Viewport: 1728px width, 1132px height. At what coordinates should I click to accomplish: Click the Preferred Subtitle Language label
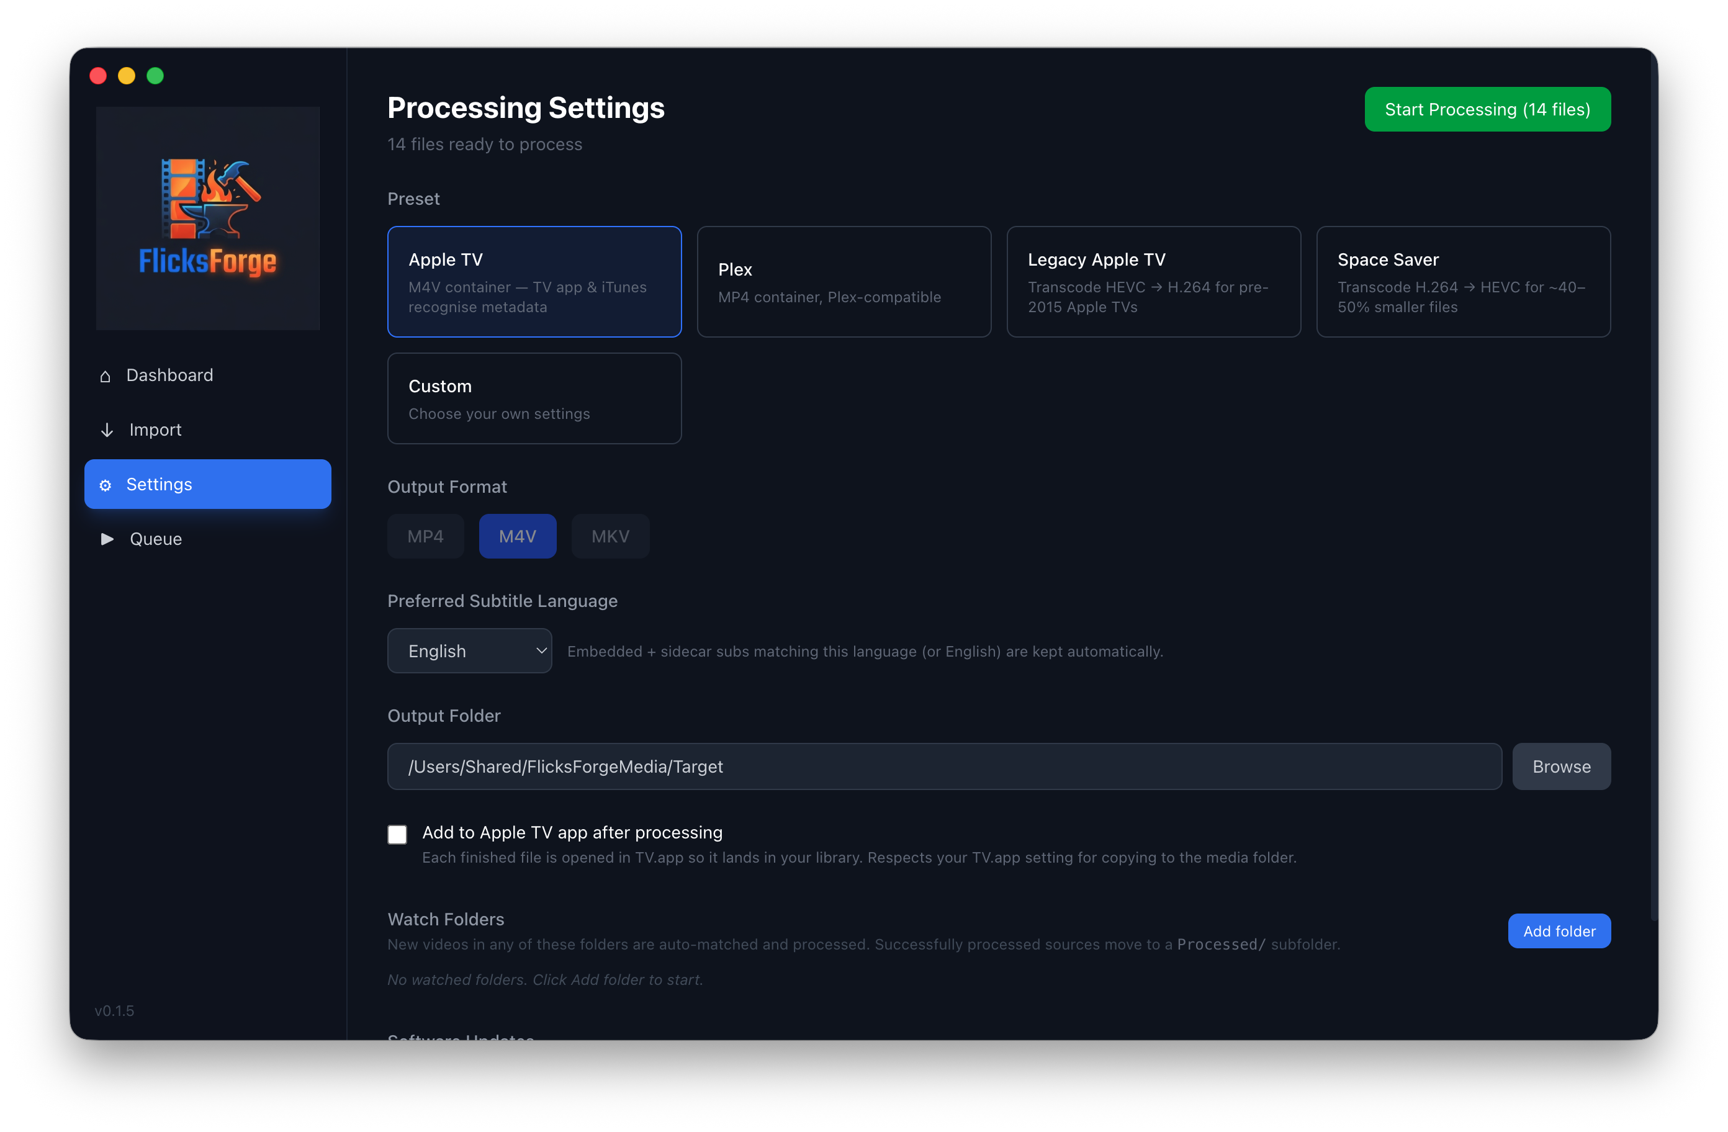click(502, 601)
